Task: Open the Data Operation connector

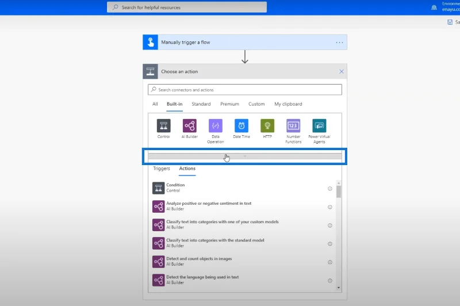Action: click(215, 125)
